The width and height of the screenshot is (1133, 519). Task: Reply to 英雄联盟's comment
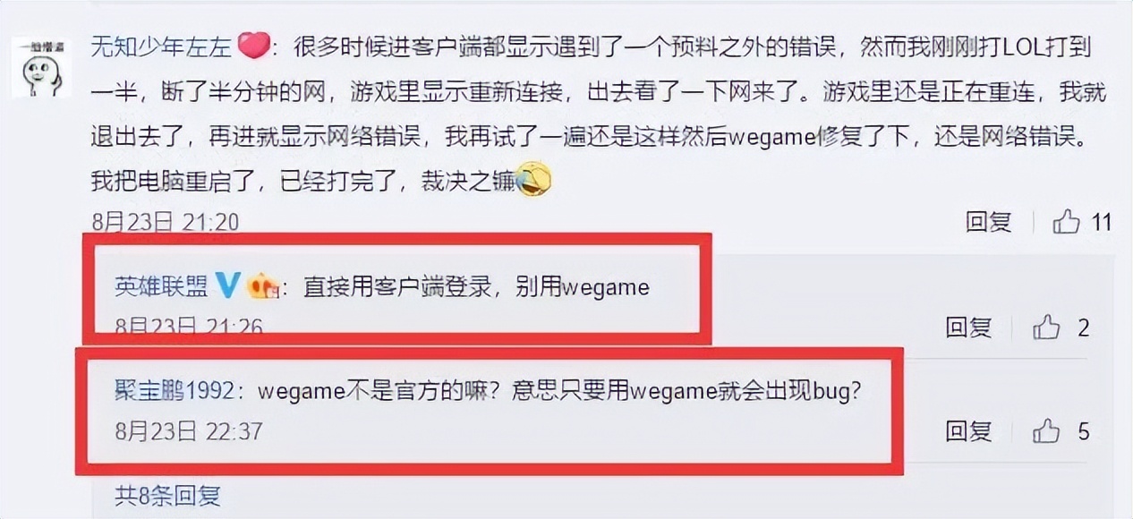click(968, 328)
